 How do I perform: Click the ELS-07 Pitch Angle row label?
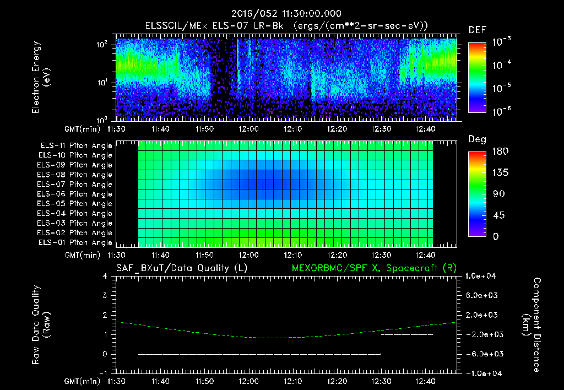point(74,184)
